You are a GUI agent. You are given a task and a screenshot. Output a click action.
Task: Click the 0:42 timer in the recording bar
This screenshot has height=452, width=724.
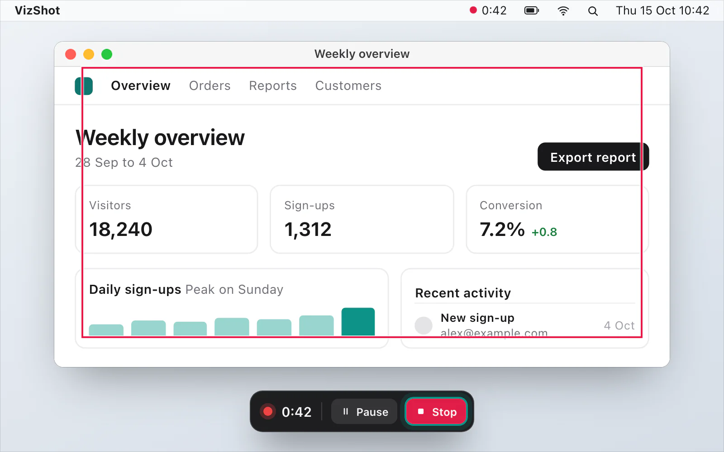pyautogui.click(x=296, y=412)
